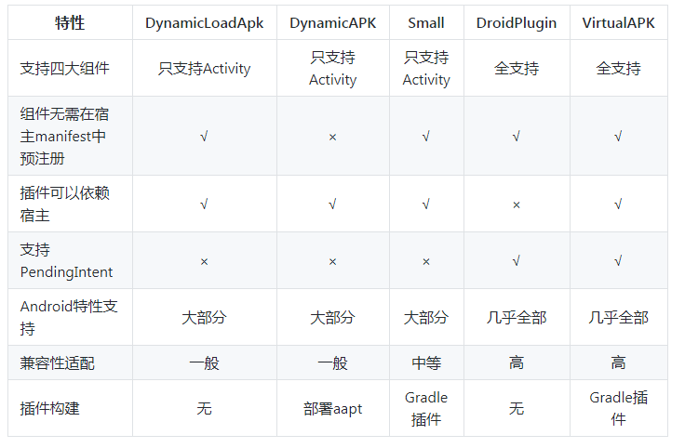This screenshot has width=685, height=448.
Task: Click the 特性 header cell
Action: coord(70,22)
